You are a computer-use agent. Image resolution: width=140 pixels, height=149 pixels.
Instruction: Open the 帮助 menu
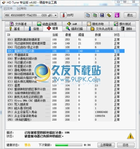pos(22,9)
